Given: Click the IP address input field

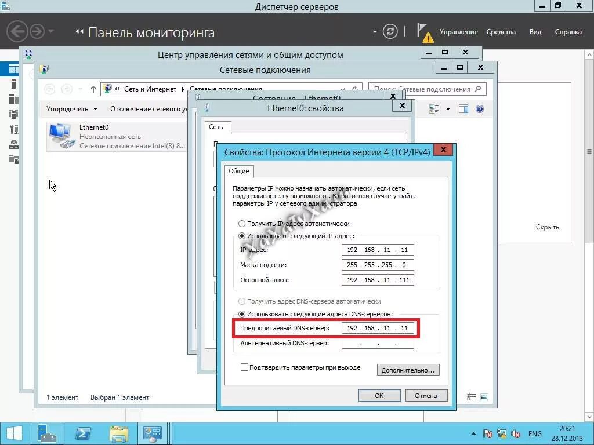Looking at the screenshot, I should click(378, 250).
